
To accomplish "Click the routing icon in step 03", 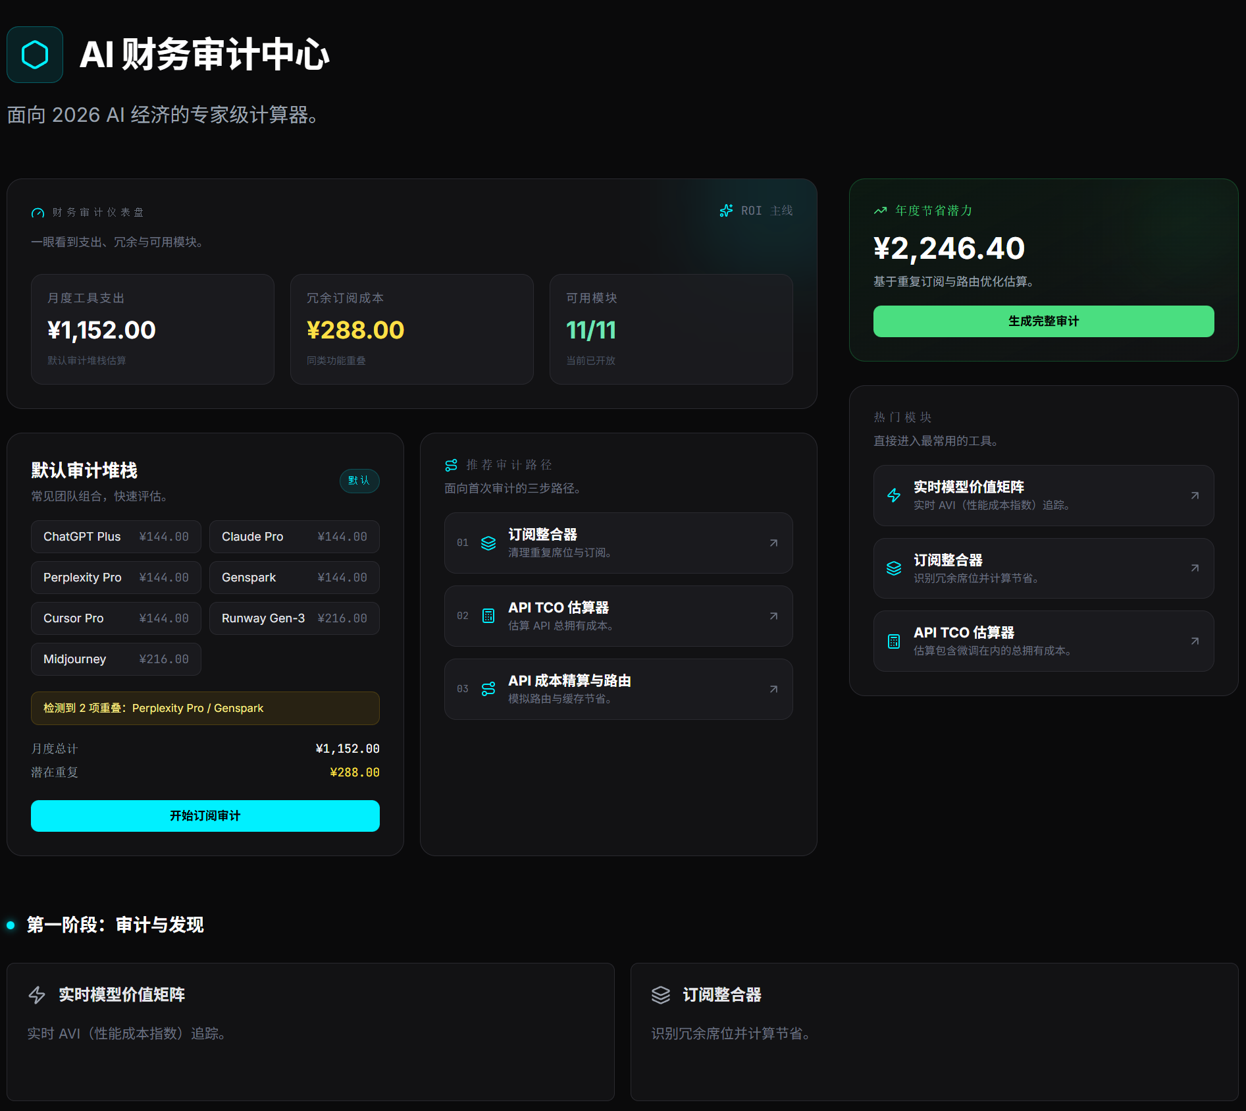I will coord(488,689).
